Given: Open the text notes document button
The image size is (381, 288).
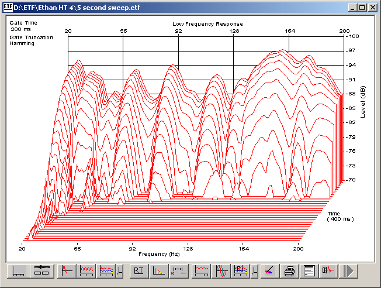Looking at the screenshot, I should click(x=309, y=271).
